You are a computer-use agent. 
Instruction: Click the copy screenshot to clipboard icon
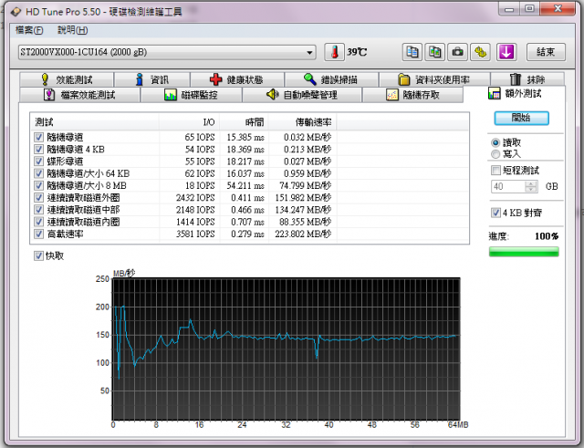[x=435, y=52]
